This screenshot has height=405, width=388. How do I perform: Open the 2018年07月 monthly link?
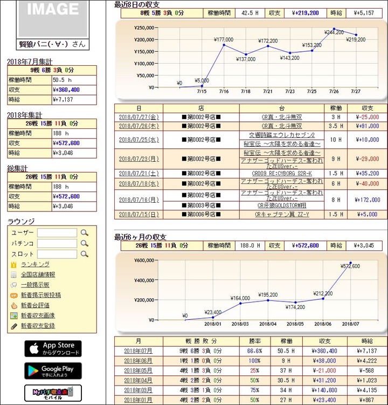point(138,351)
